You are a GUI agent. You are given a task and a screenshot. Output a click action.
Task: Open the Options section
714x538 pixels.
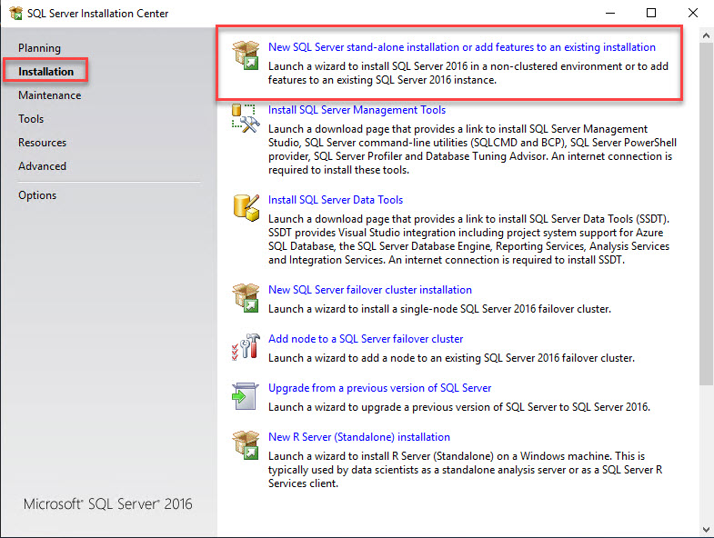pos(37,195)
